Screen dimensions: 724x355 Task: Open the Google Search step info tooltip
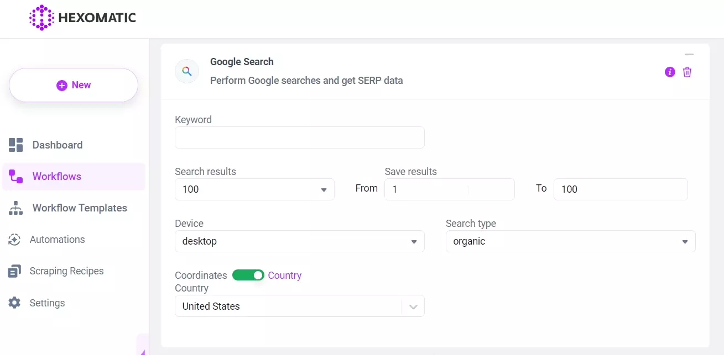pyautogui.click(x=670, y=72)
